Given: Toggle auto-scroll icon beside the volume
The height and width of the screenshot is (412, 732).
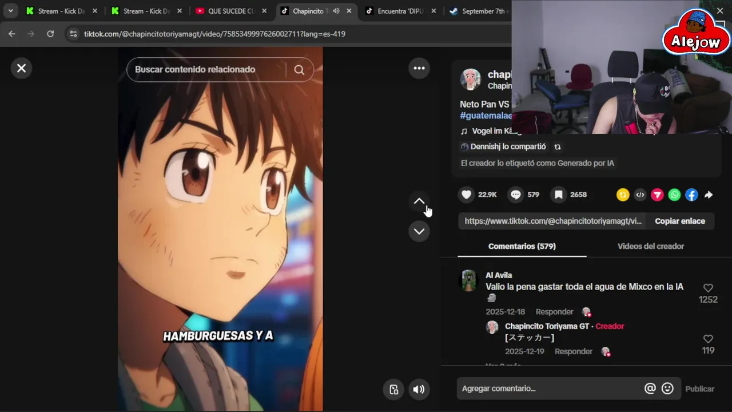Looking at the screenshot, I should (x=393, y=389).
